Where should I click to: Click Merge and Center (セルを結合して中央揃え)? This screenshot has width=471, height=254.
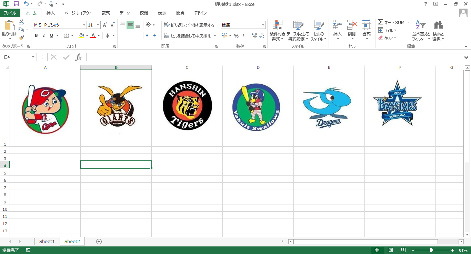click(x=188, y=36)
